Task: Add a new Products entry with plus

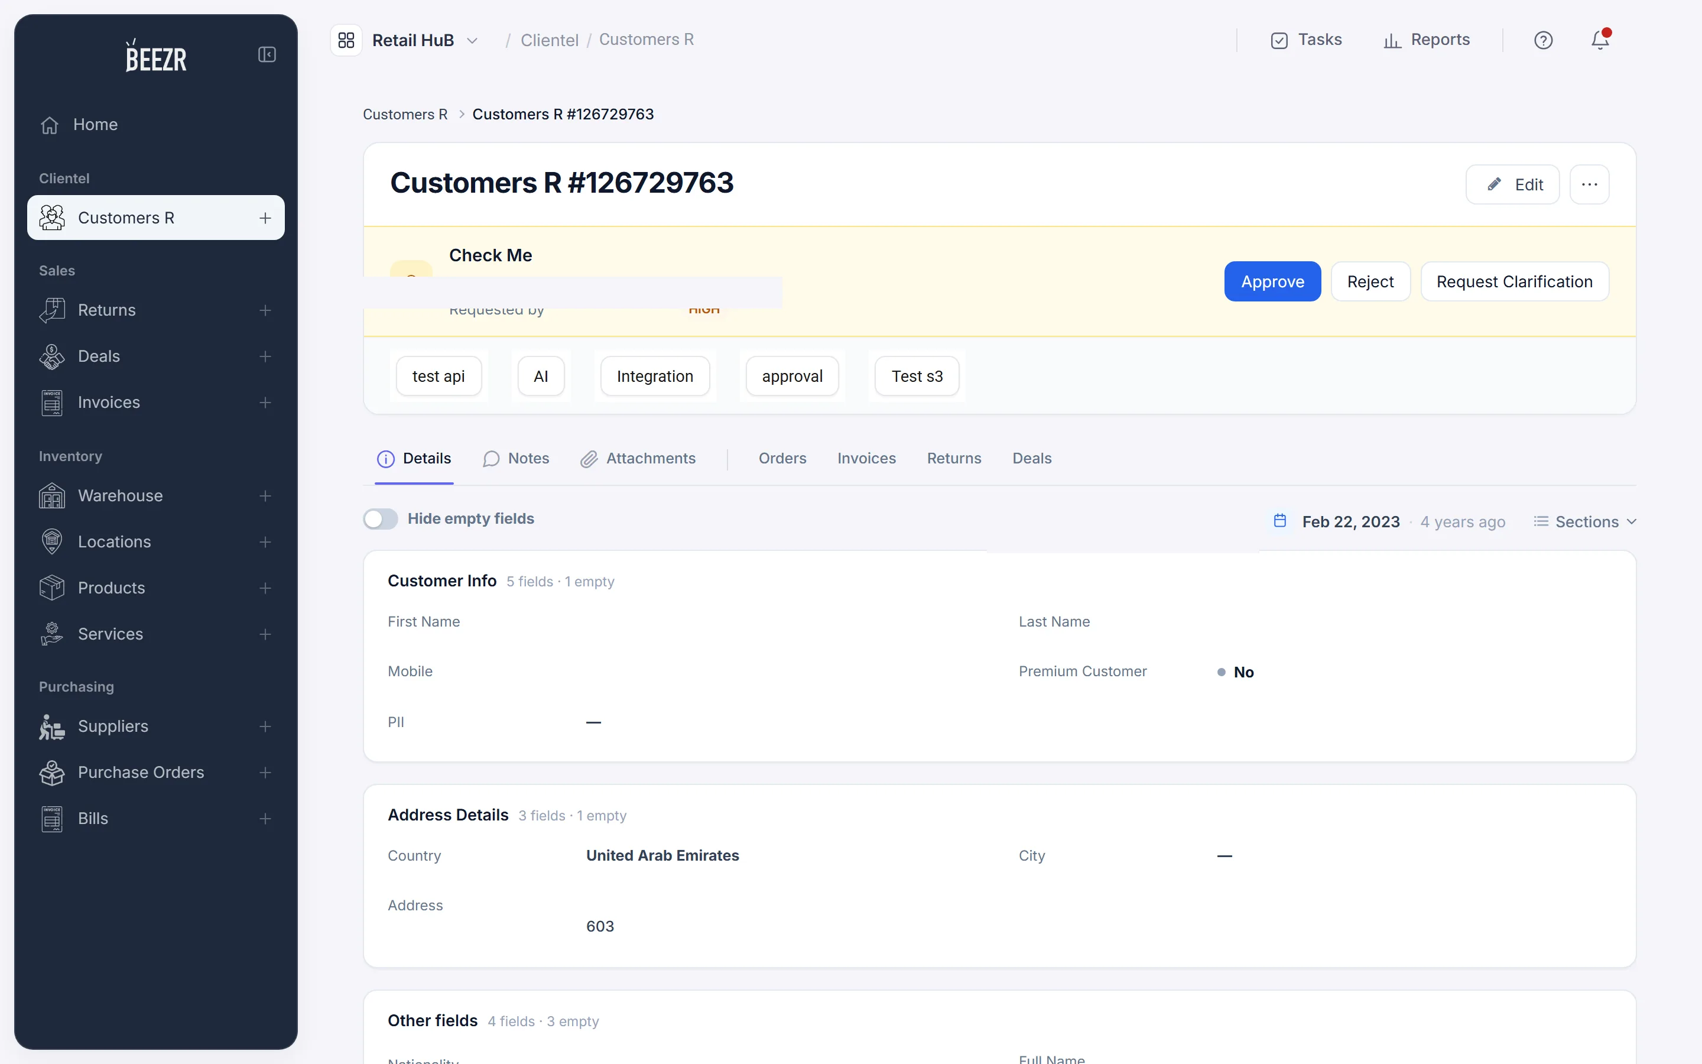Action: pyautogui.click(x=265, y=588)
